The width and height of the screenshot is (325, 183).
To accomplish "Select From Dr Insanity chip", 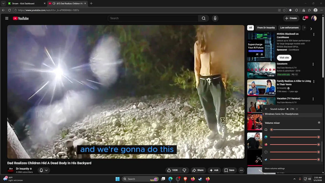I will click(266, 28).
